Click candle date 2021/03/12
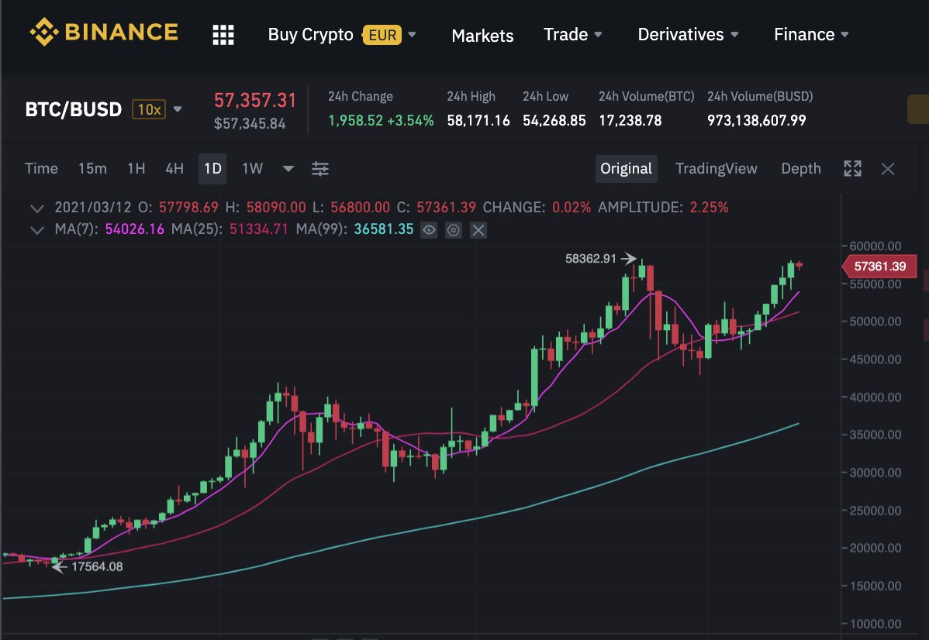Image resolution: width=929 pixels, height=640 pixels. pyautogui.click(x=93, y=208)
